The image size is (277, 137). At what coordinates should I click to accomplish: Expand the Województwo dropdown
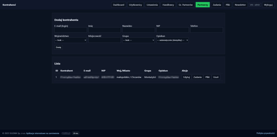click(71, 40)
